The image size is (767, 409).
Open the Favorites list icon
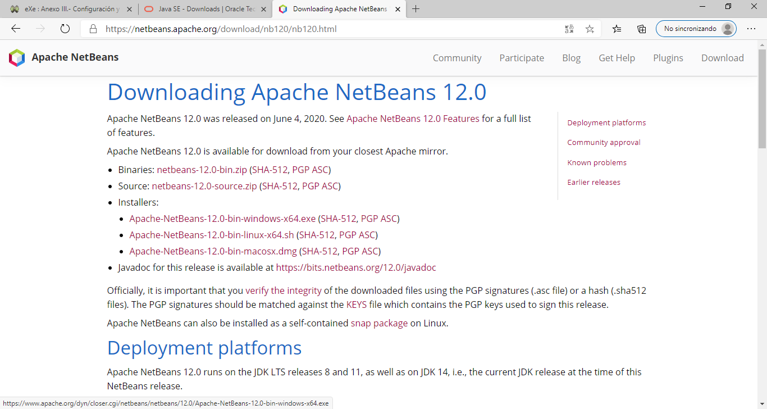pos(617,29)
